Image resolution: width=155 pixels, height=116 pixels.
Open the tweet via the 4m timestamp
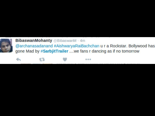83,41
